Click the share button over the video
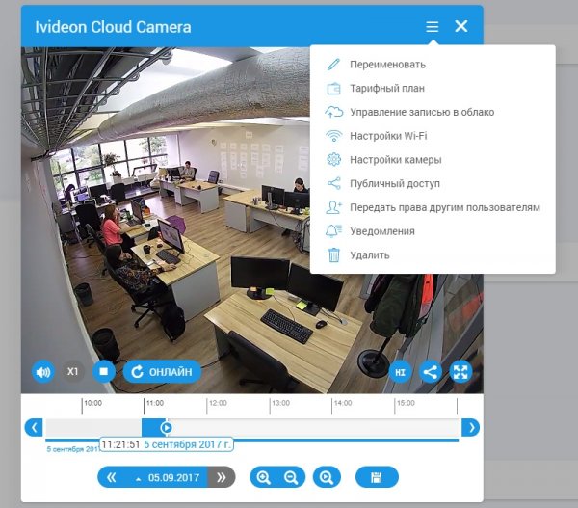 pyautogui.click(x=431, y=372)
